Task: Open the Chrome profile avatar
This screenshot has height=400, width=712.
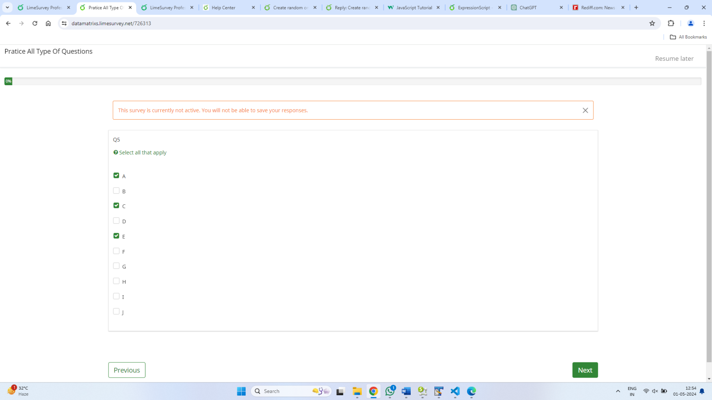Action: (690, 23)
